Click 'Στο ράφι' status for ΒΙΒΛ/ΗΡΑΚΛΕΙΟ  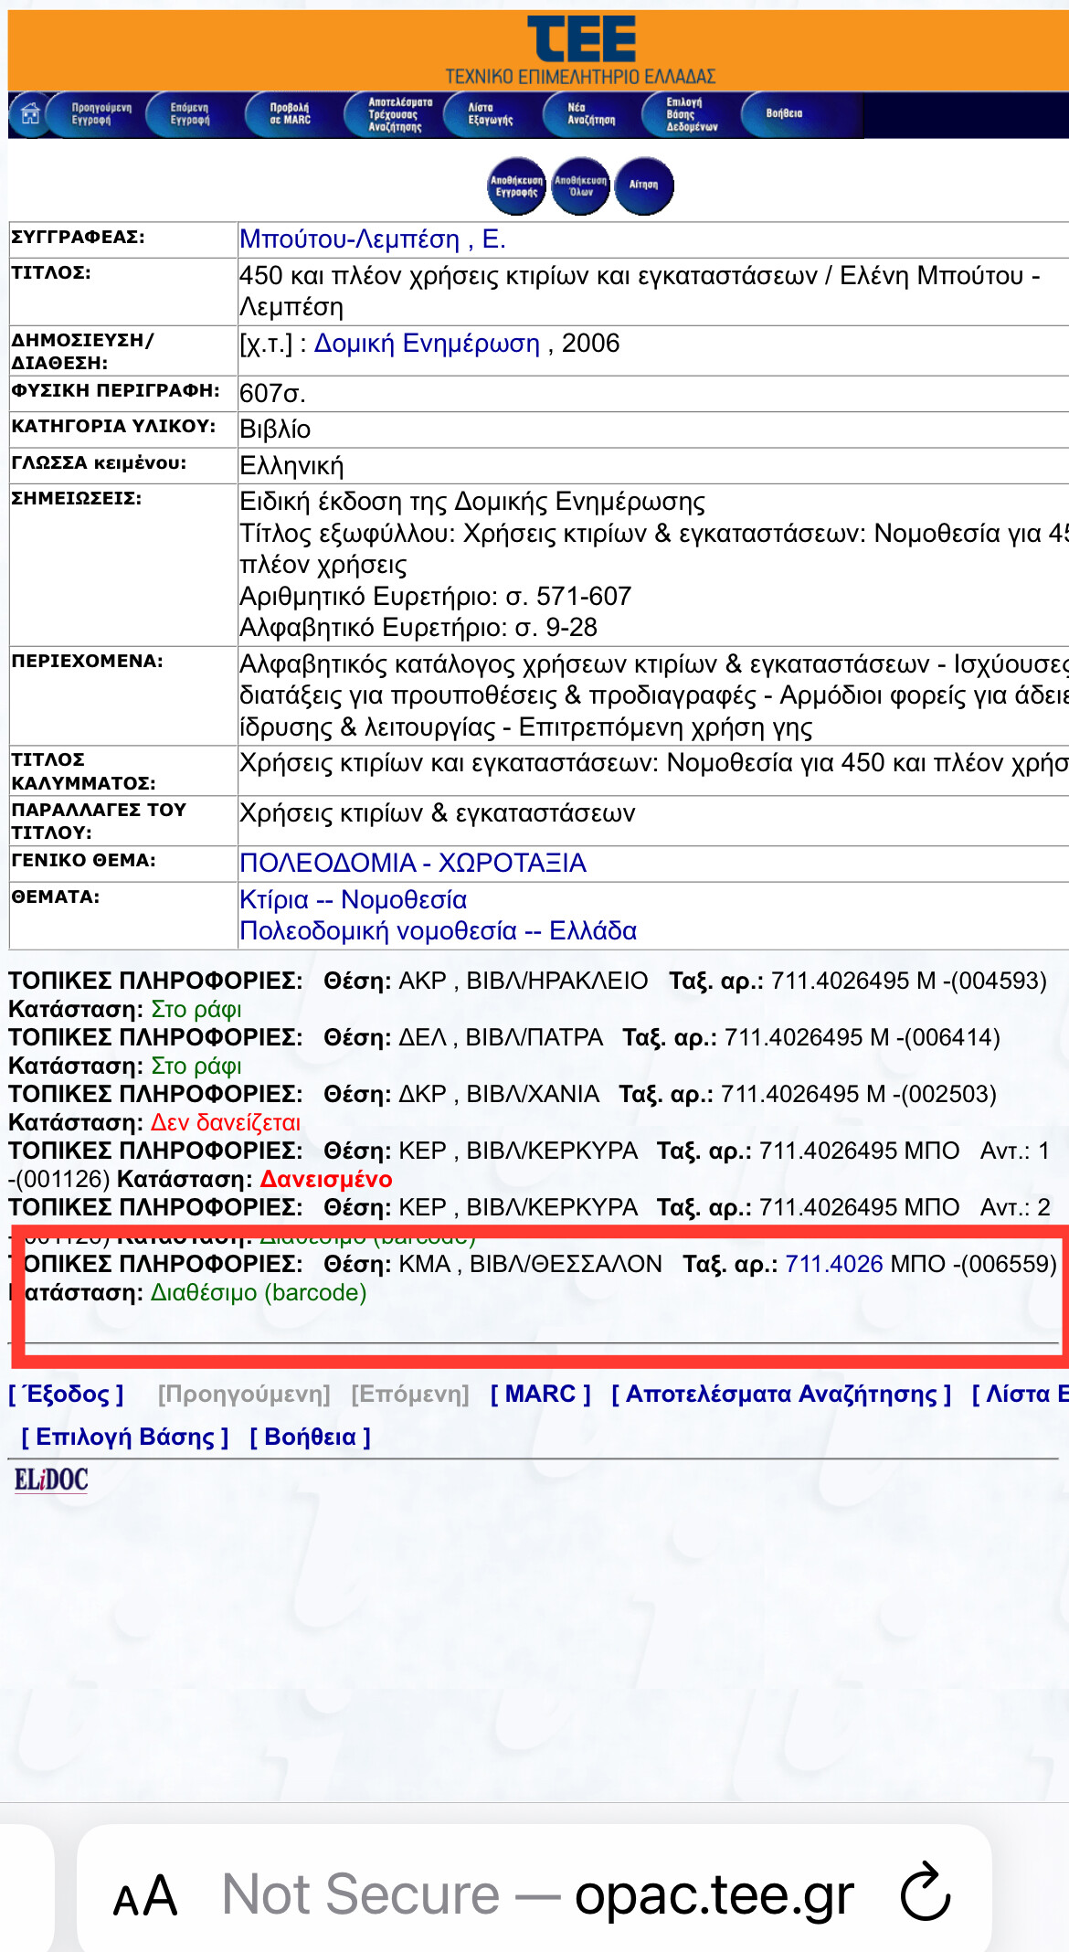point(196,1009)
